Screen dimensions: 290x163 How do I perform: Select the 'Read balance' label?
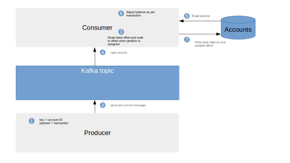pyautogui.click(x=201, y=16)
